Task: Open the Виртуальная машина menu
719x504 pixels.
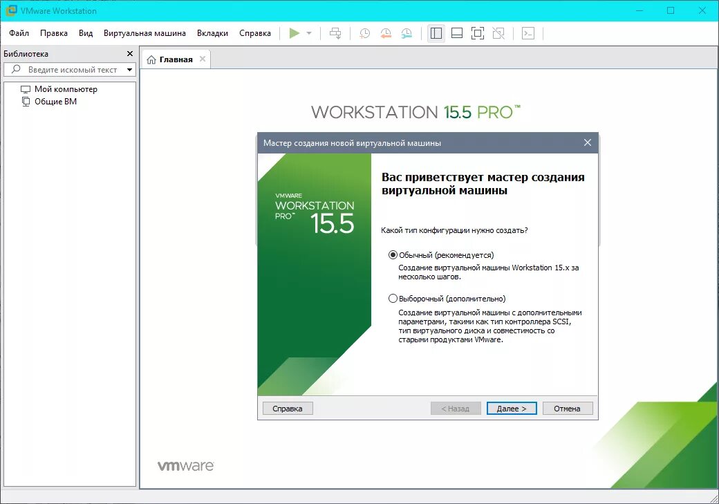Action: pyautogui.click(x=144, y=33)
